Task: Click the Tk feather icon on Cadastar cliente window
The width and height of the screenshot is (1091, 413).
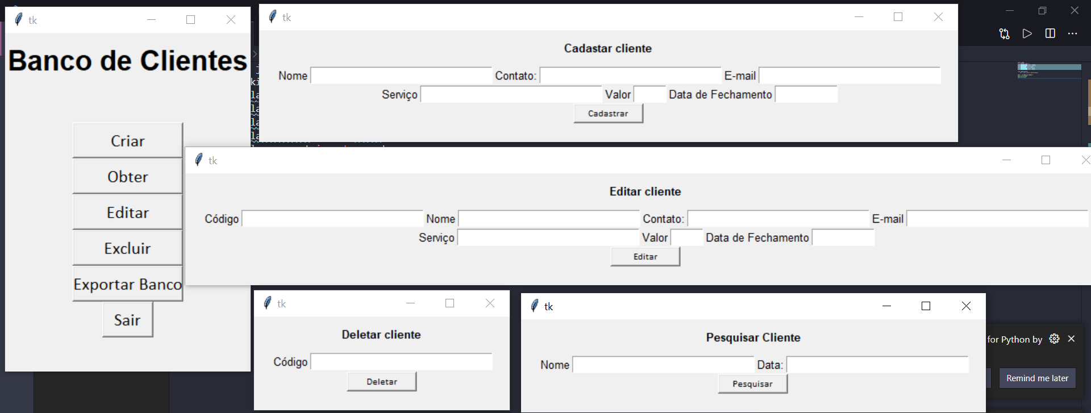Action: (x=272, y=16)
